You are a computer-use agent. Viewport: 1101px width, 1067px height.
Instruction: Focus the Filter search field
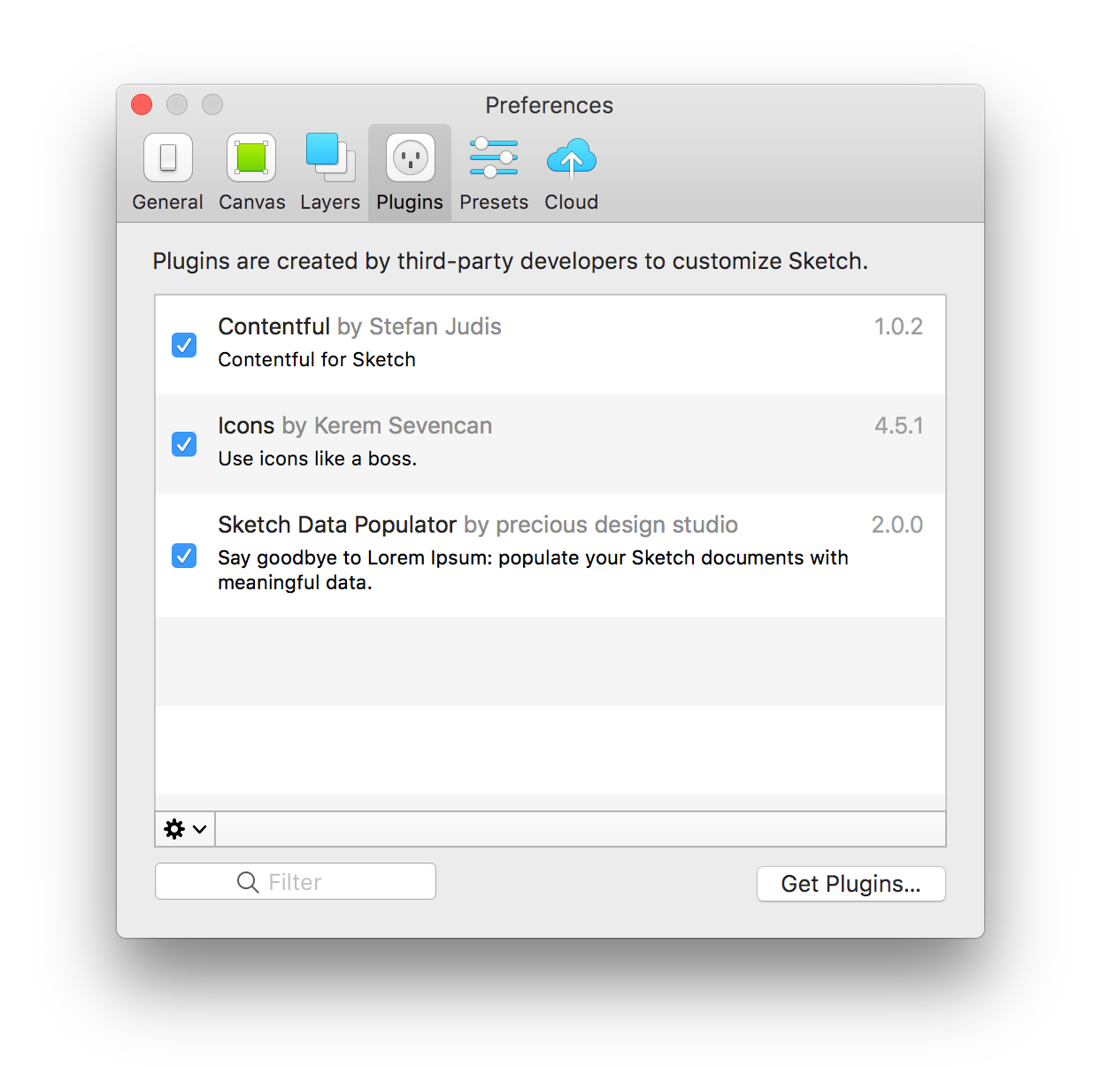pos(296,881)
